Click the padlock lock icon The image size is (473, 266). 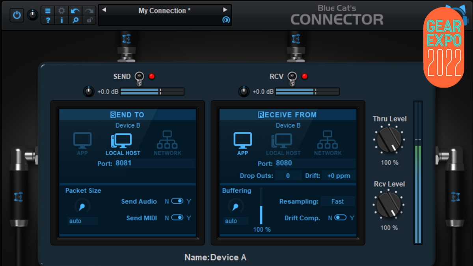(89, 20)
